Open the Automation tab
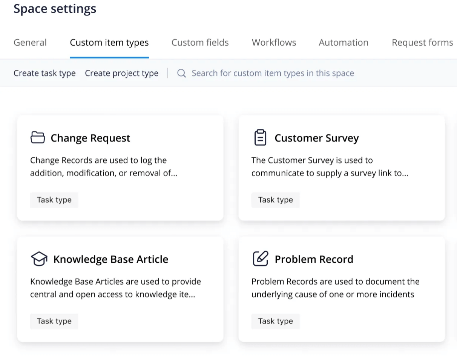 344,43
